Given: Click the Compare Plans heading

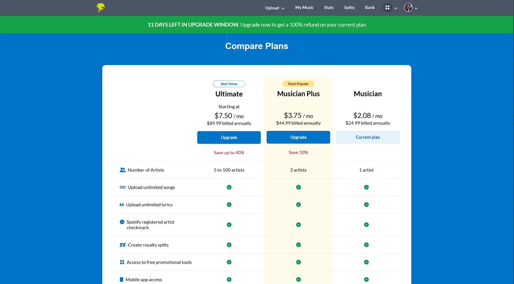Looking at the screenshot, I should coord(257,46).
